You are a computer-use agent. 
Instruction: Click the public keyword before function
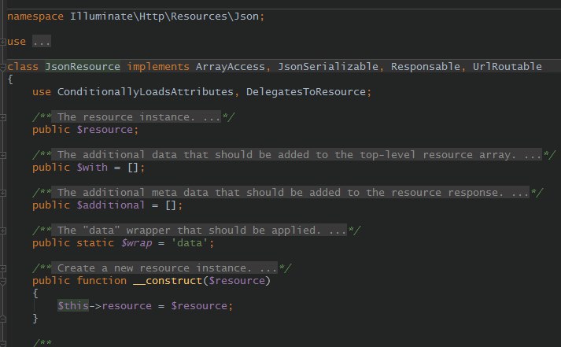[51, 281]
